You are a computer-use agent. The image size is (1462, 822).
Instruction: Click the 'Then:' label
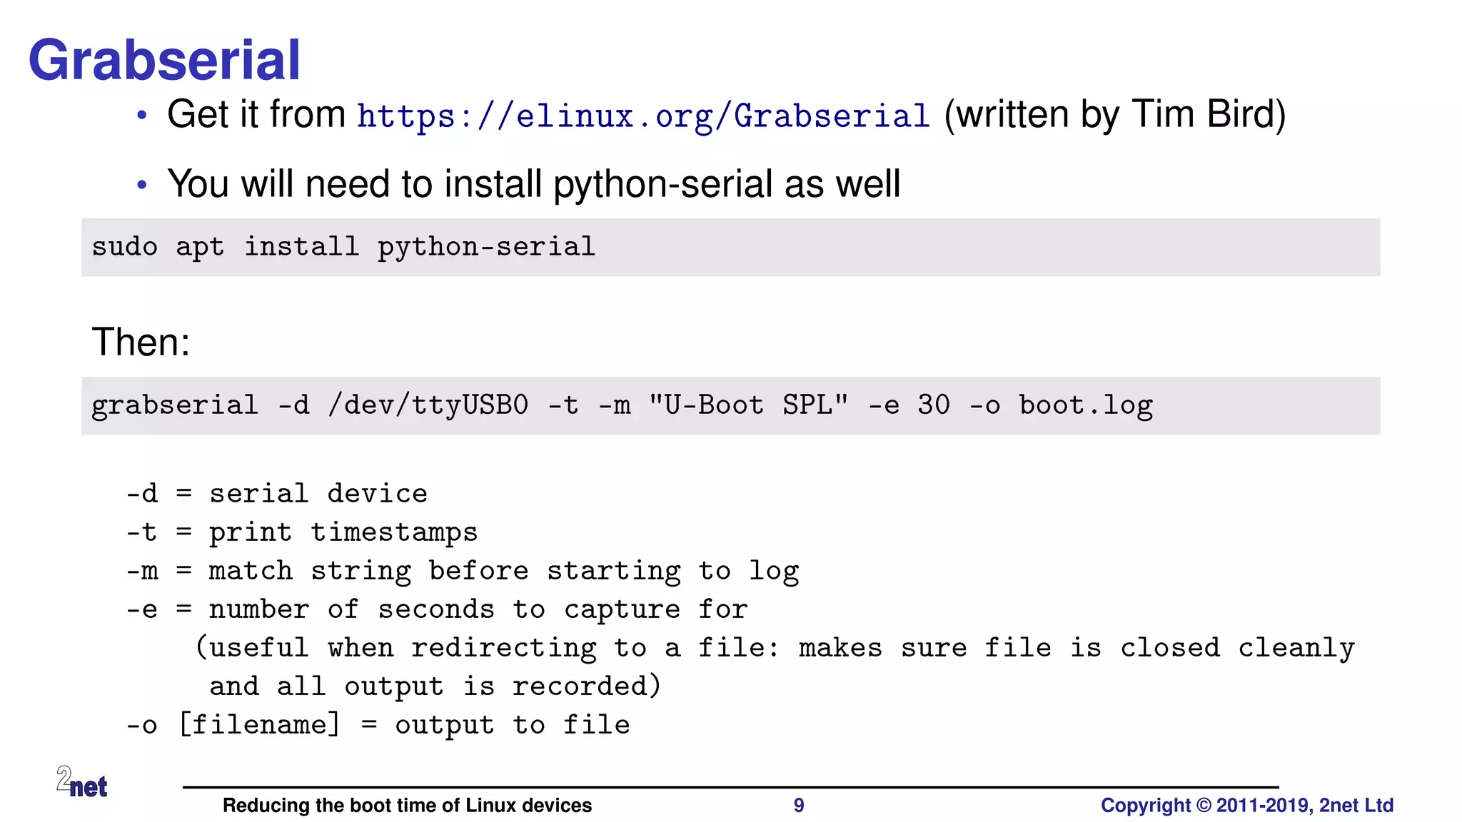(141, 341)
